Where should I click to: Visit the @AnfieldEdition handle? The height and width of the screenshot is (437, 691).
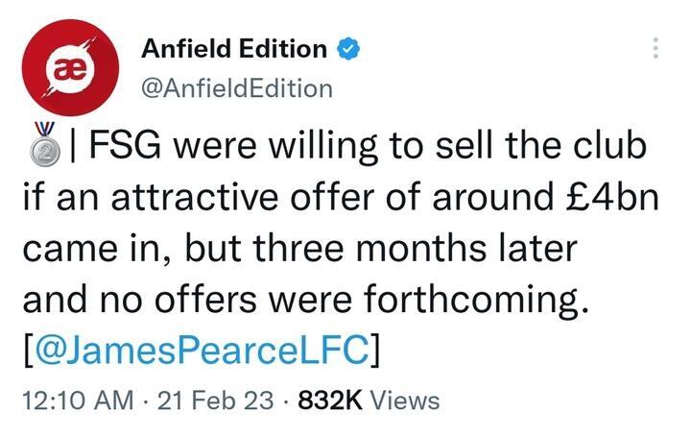point(236,88)
